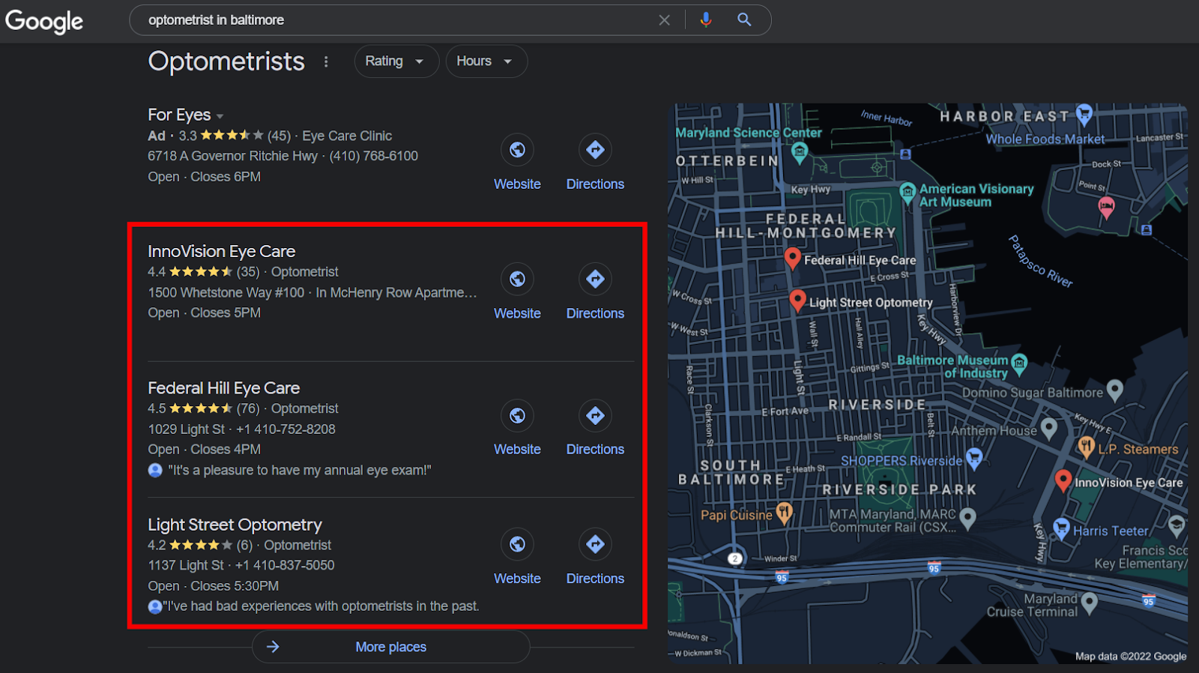Image resolution: width=1199 pixels, height=673 pixels.
Task: Click Directions label for Light Street Optometry
Action: [595, 579]
